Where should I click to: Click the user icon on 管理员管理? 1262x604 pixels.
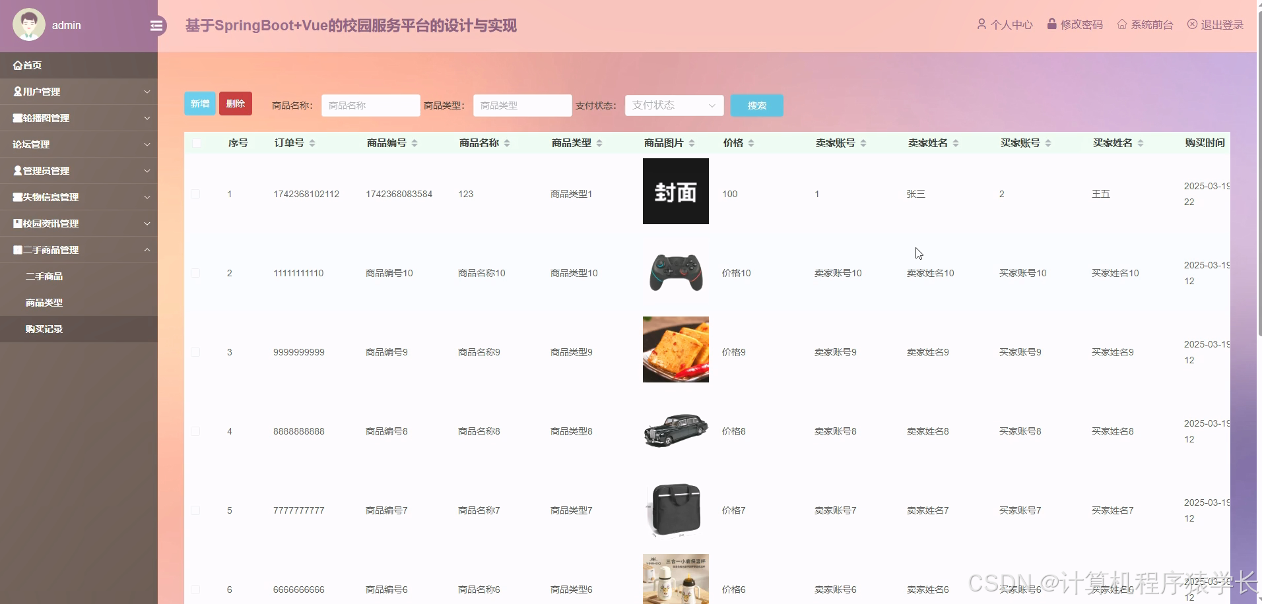16,170
